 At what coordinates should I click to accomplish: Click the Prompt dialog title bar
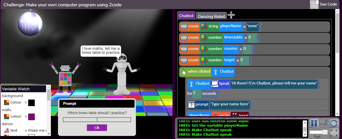[97, 104]
